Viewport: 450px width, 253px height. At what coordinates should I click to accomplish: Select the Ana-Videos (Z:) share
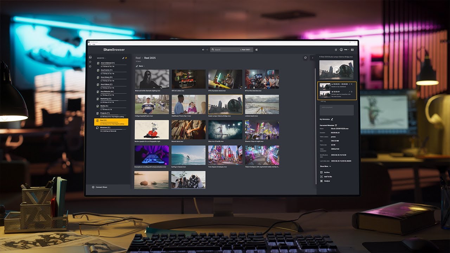coord(111,86)
